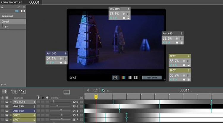Click the yellow playhead marker on timeline
Image resolution: width=223 pixels, height=123 pixels.
coord(96,97)
